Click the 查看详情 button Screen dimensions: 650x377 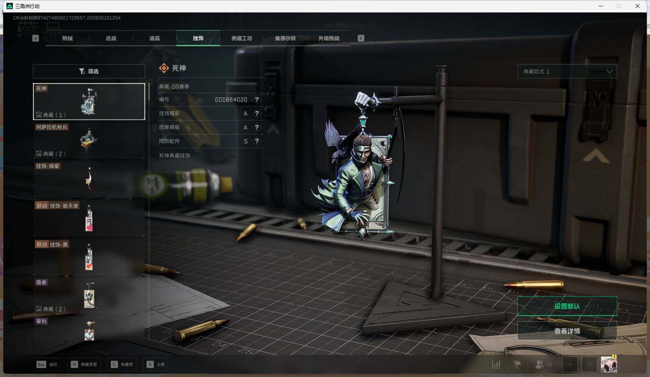click(567, 331)
